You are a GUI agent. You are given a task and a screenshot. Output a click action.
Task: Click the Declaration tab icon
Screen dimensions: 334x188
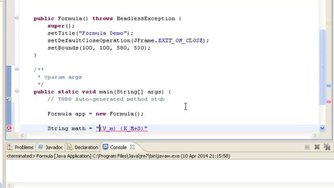69,147
